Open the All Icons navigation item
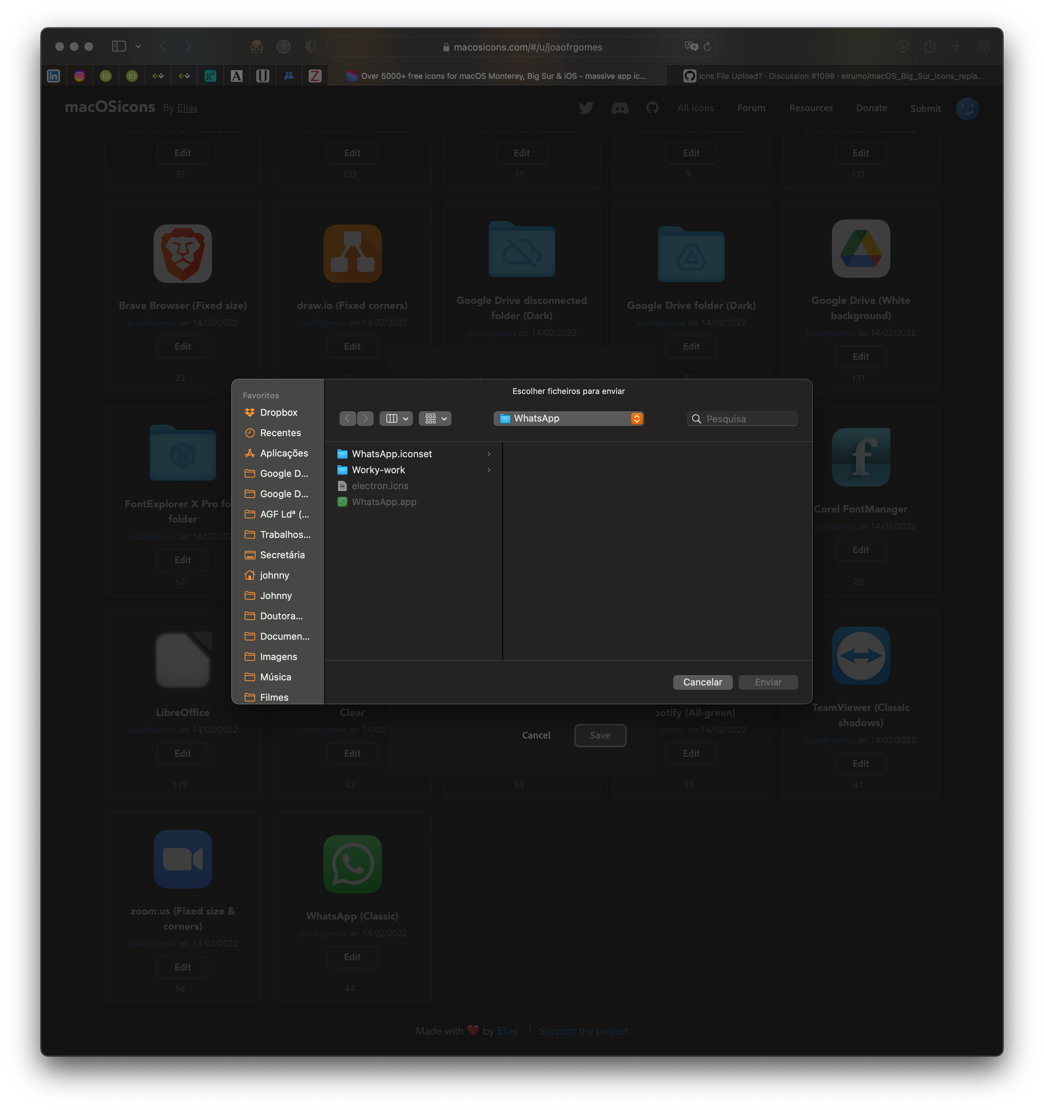This screenshot has height=1110, width=1044. (695, 108)
